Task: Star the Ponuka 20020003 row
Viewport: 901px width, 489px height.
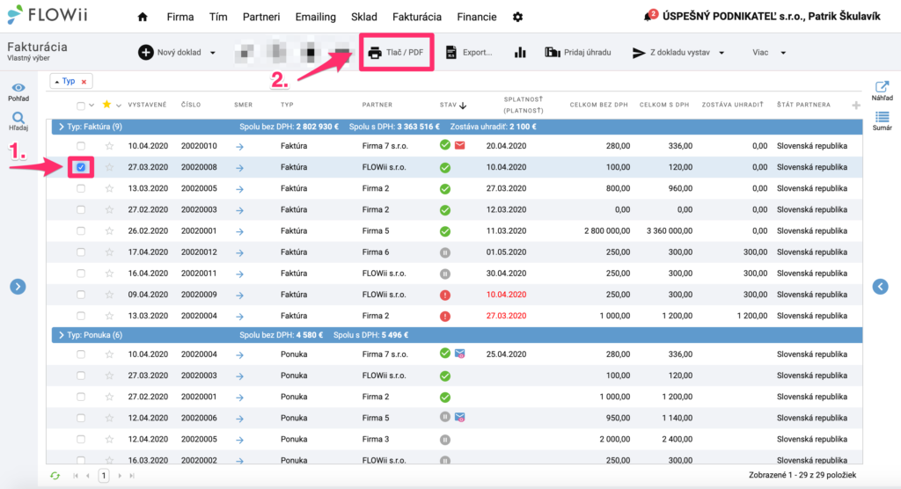Action: coord(109,376)
